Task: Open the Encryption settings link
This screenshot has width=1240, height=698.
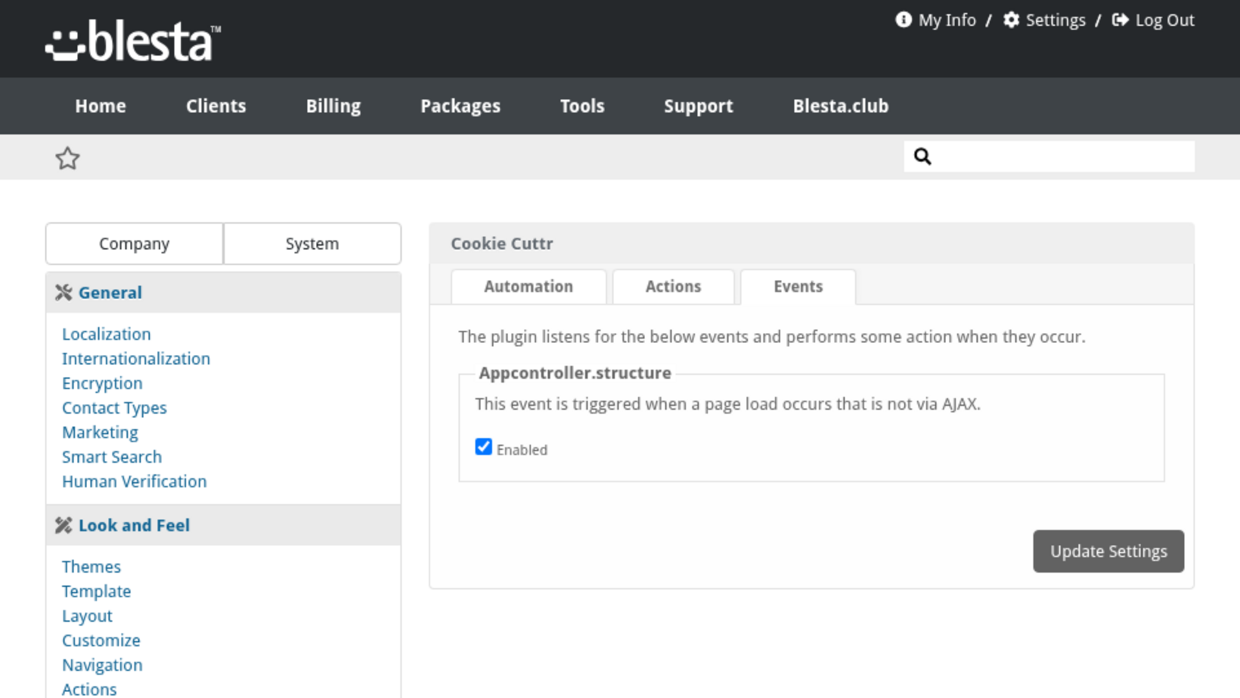Action: [102, 383]
